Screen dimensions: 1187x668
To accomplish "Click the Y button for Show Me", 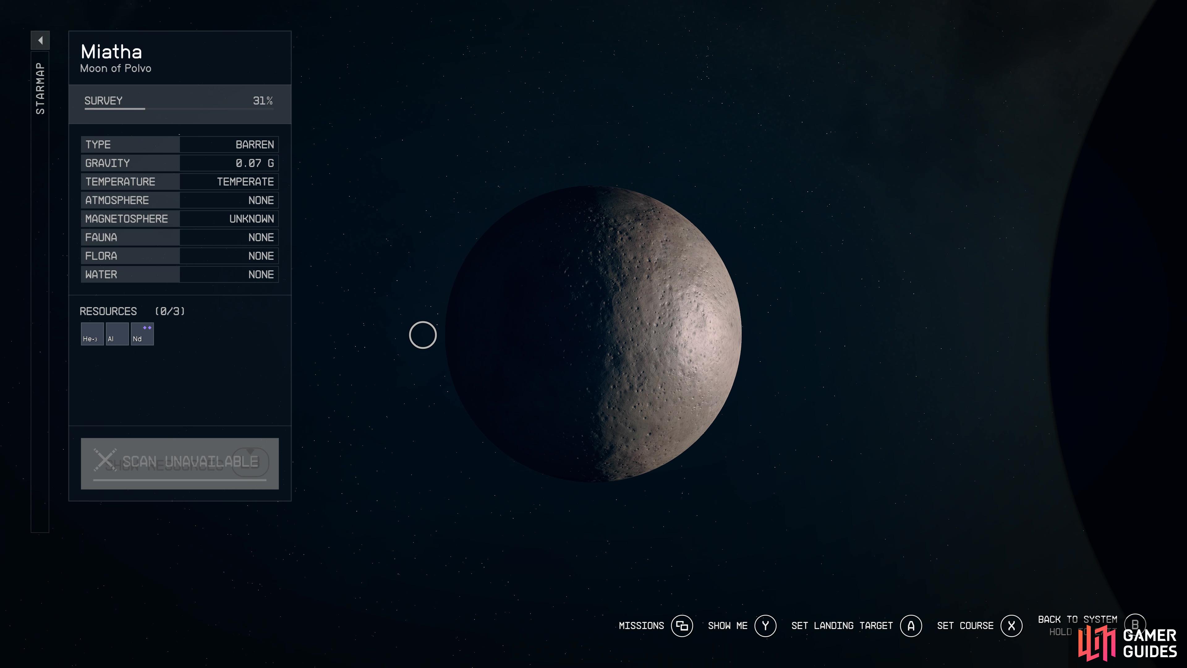I will coord(765,626).
